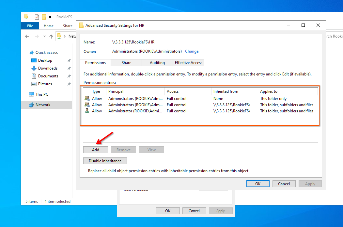Click the single-user Administrator entry icon
This screenshot has height=227, width=343.
87,111
